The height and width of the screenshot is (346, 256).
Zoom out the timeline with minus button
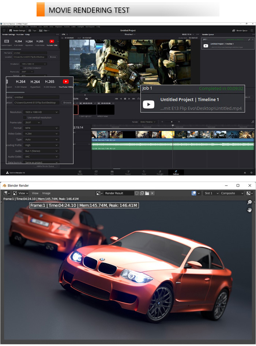tap(162, 122)
